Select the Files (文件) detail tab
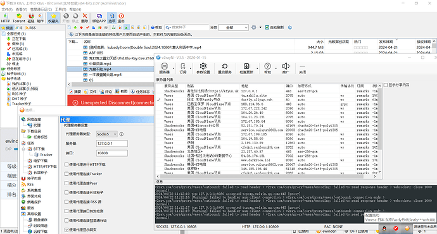This screenshot has height=234, width=437. click(91, 92)
